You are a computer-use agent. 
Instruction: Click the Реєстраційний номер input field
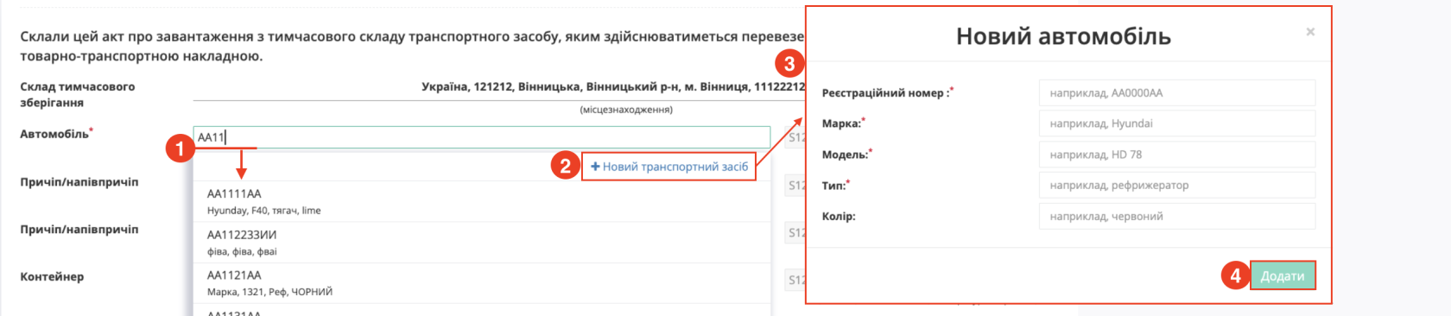(1176, 92)
